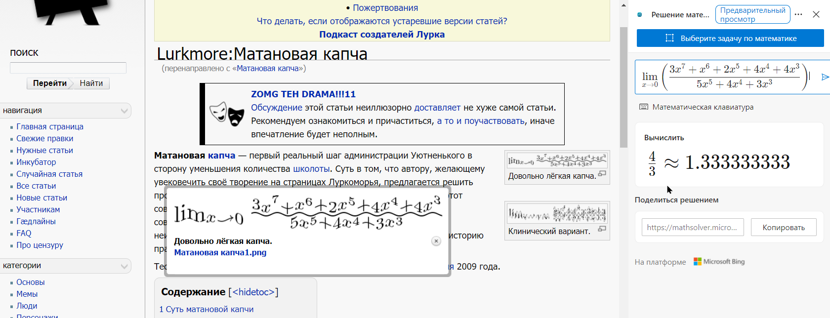Open the ZOMG TEH DRAMA!!!11 link

click(x=303, y=94)
